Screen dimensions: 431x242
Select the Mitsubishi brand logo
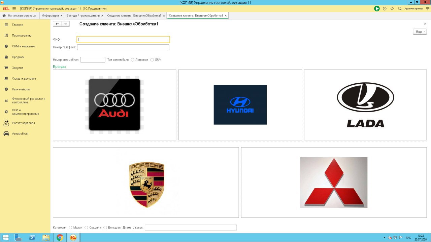tap(334, 183)
